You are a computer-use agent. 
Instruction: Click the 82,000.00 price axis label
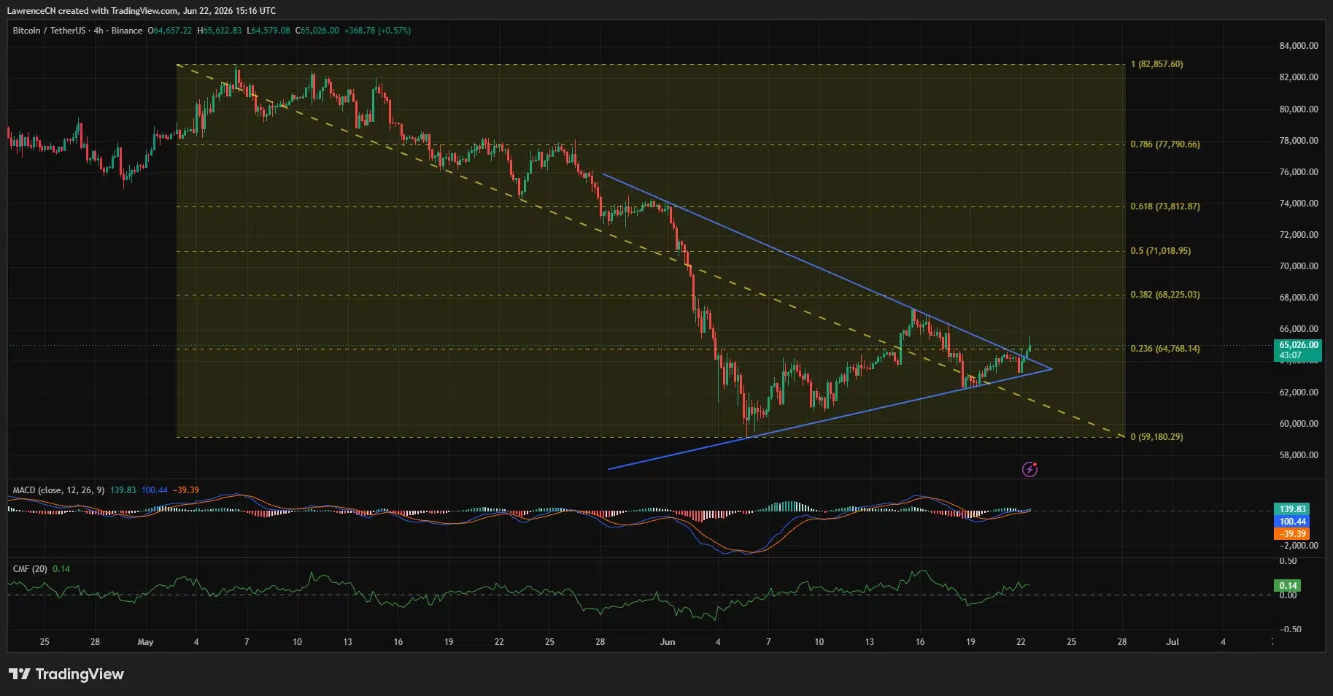pos(1299,77)
